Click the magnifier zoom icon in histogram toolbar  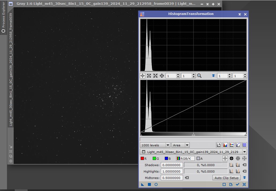199,76
